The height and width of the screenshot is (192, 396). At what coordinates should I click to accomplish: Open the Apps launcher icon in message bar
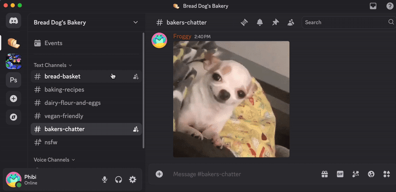(x=387, y=174)
